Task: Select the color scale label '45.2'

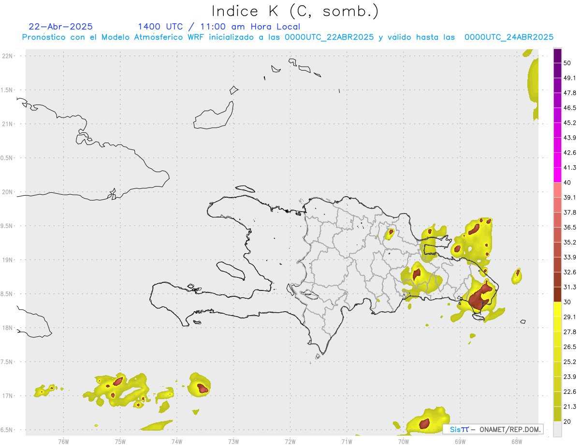Action: point(570,123)
